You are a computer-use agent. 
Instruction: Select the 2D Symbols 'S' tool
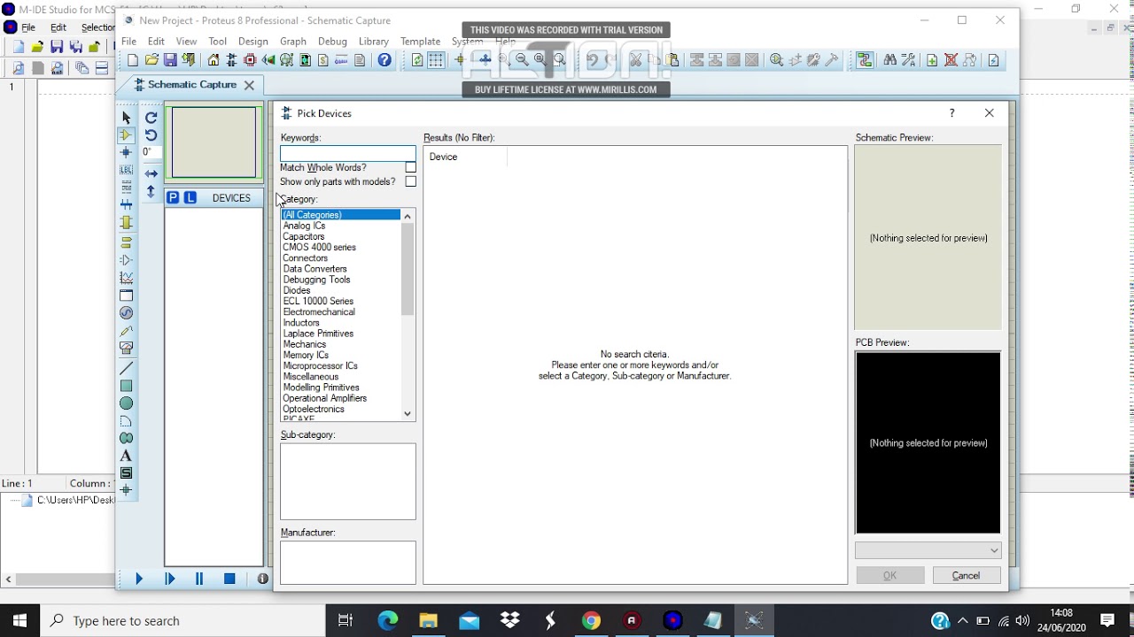coord(126,473)
